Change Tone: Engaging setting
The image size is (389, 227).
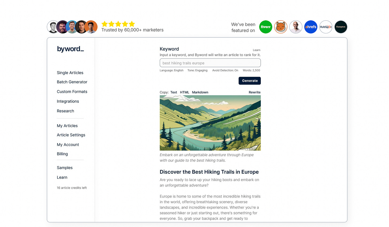coord(197,71)
